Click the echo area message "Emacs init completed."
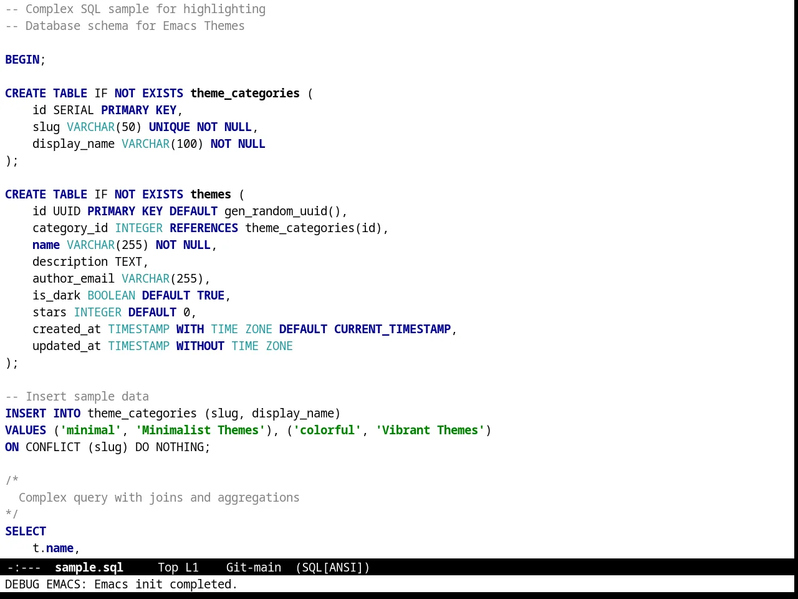Screen dimensions: 798x599 coord(166,584)
